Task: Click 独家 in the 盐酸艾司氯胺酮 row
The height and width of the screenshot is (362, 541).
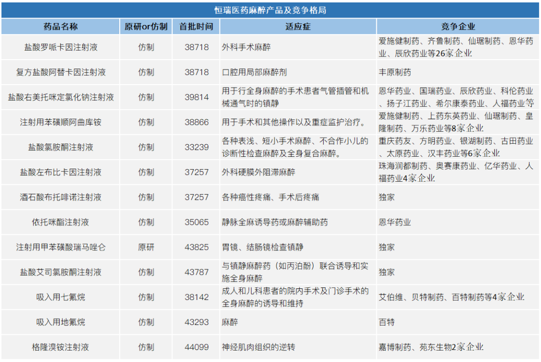Action: 387,272
